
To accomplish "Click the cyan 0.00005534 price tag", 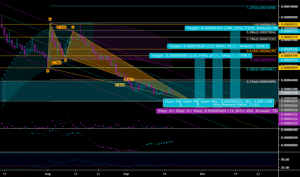I will tap(289, 60).
